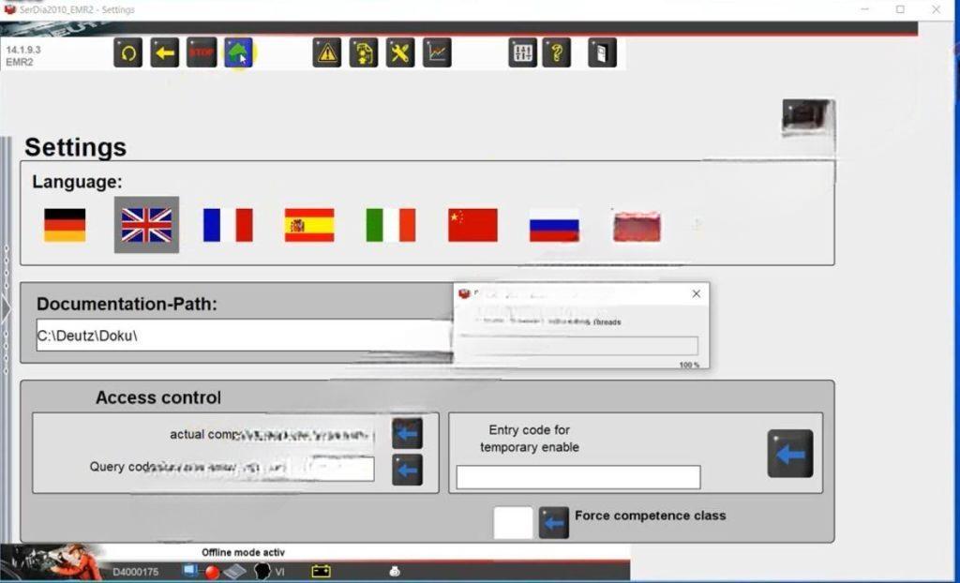Apply Query code with its blue arrow button
The height and width of the screenshot is (583, 960).
(407, 469)
